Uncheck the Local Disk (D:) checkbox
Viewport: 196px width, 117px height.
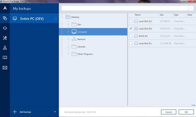[x=131, y=28]
